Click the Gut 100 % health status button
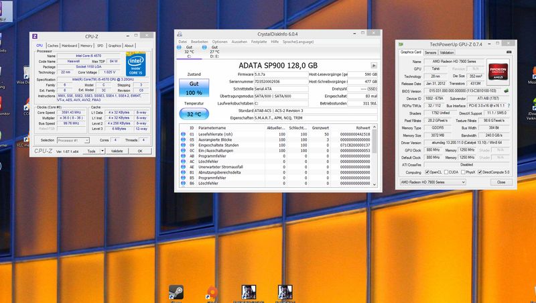This screenshot has height=303, width=536. 194,88
